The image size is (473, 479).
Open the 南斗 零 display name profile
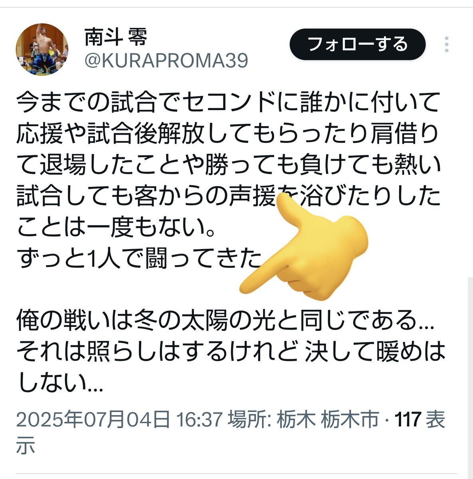(116, 38)
